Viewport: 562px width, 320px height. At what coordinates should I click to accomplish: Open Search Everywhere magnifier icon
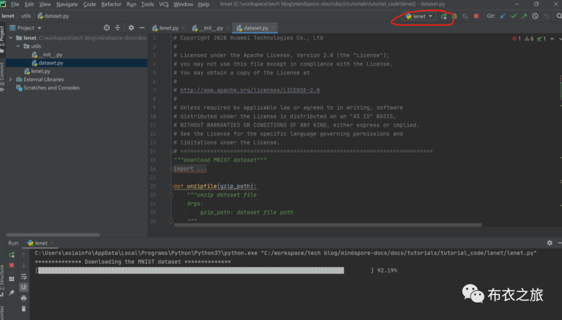(x=559, y=16)
